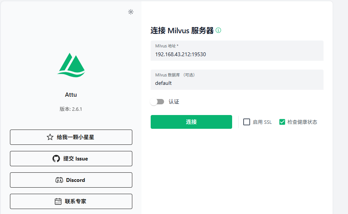Enable the 认证 authentication switch
Screen dimensions: 348x214
(x=157, y=102)
